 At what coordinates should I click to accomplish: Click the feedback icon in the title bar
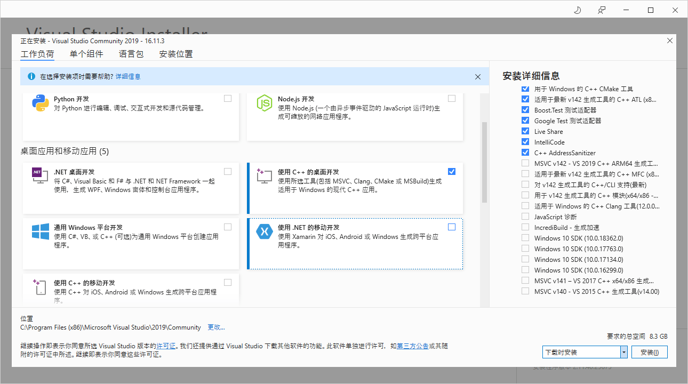pyautogui.click(x=602, y=10)
